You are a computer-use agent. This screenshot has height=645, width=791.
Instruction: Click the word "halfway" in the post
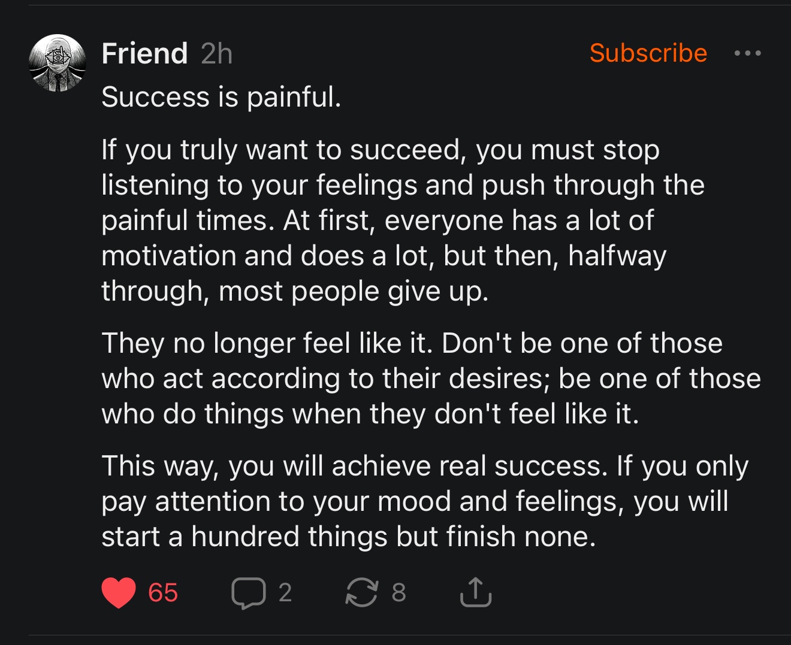pyautogui.click(x=617, y=257)
